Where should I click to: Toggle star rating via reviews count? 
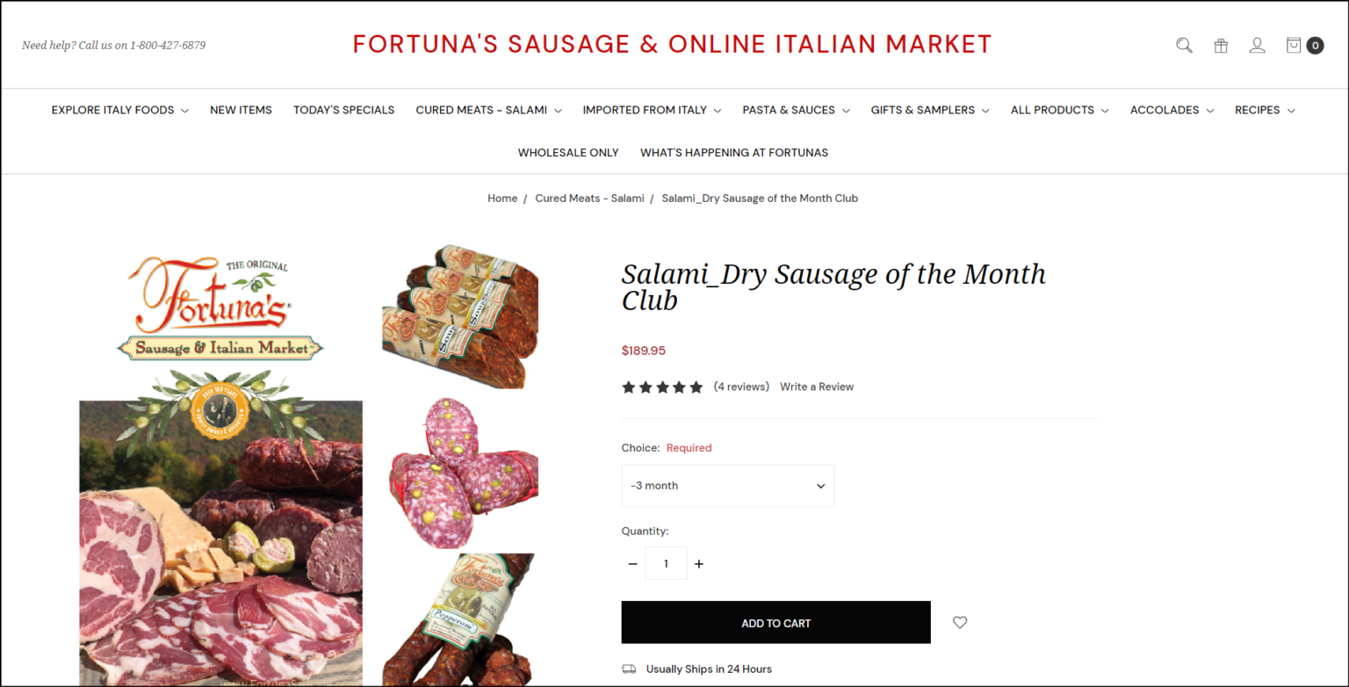741,387
